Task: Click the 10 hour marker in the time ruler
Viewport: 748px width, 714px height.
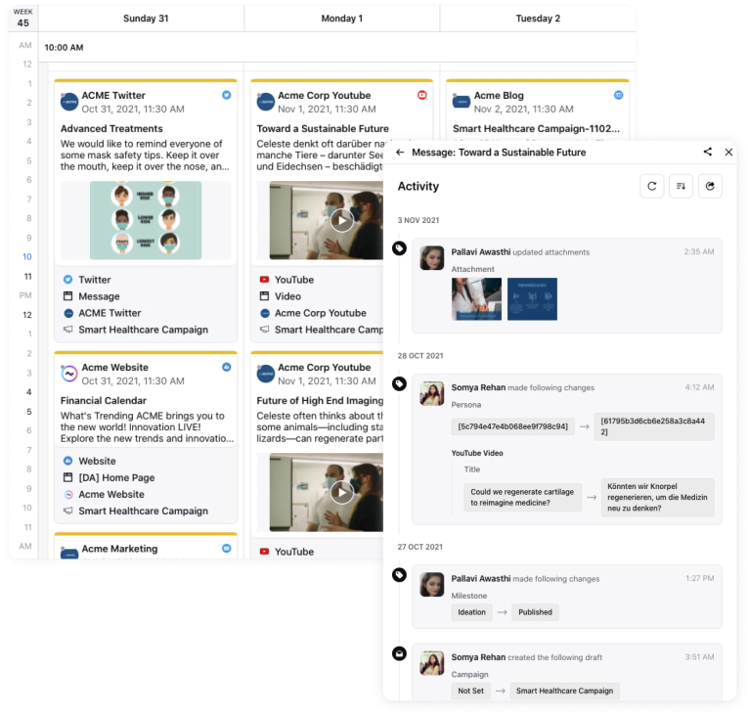Action: 27,257
